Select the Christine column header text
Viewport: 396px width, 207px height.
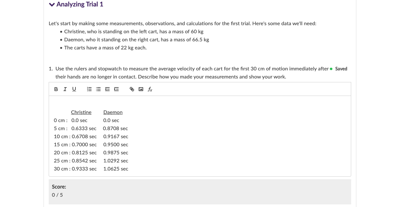(81, 112)
